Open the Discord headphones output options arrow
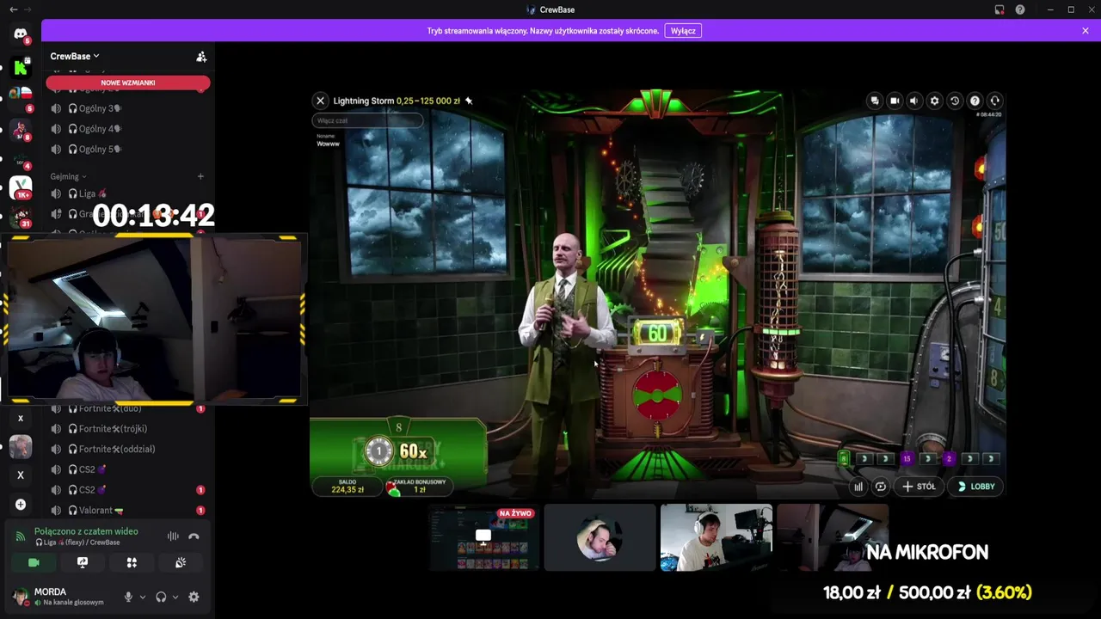 (175, 597)
